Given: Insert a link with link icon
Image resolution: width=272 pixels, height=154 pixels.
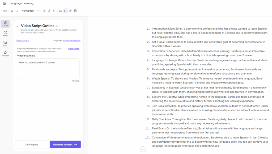Looking at the screenshot, I should tap(70, 11).
